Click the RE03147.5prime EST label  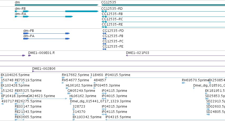[x=28, y=107]
